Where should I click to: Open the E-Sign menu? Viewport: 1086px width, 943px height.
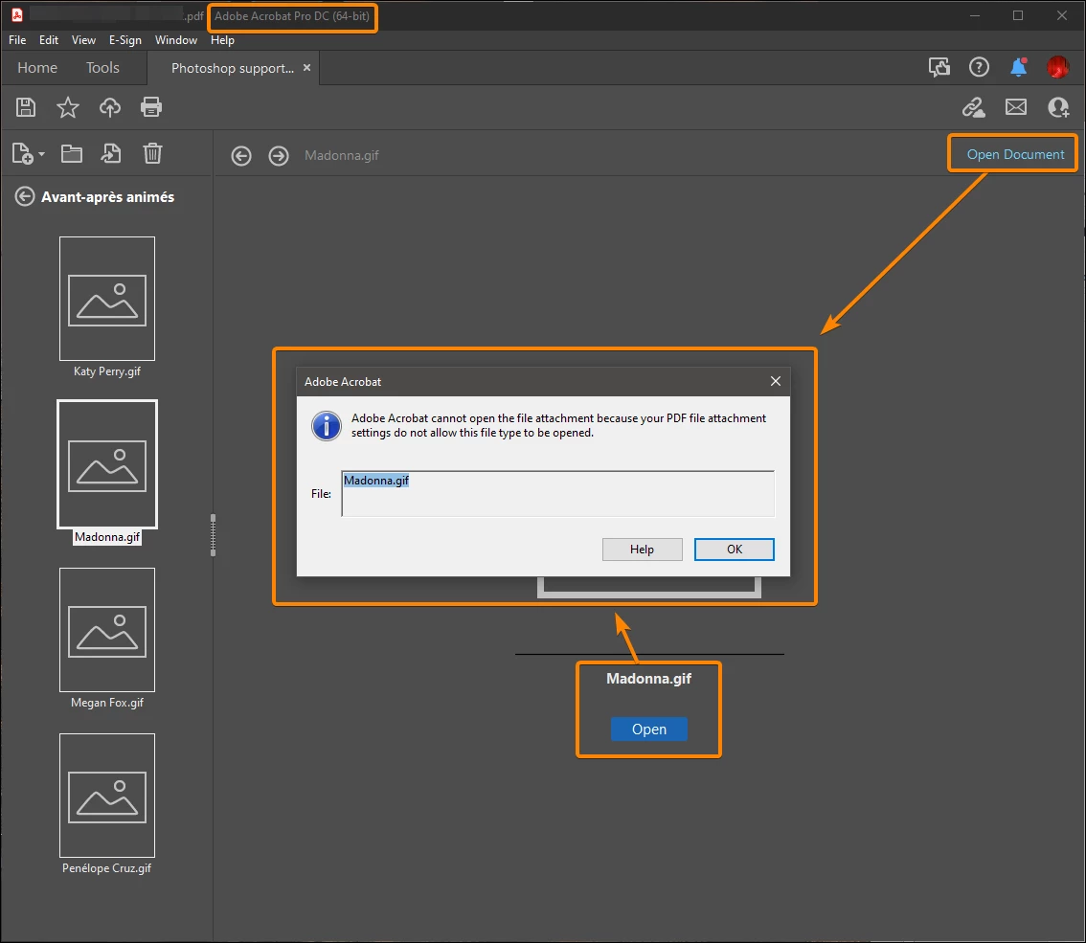point(125,40)
